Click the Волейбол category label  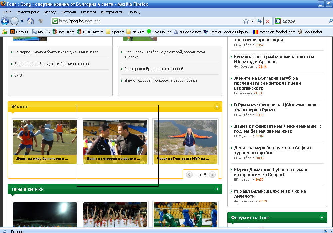[242, 93]
